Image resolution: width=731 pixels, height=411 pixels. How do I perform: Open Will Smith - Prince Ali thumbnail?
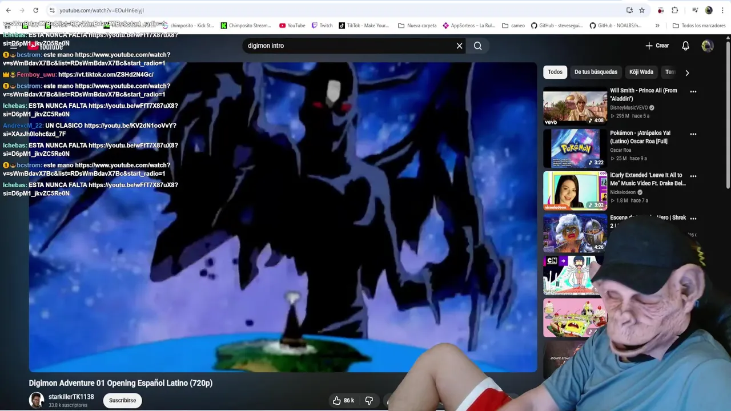click(575, 106)
